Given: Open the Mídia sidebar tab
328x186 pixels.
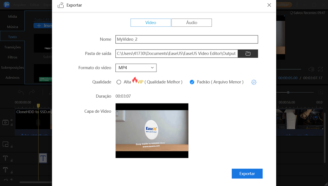Looking at the screenshot, I should point(12,16).
